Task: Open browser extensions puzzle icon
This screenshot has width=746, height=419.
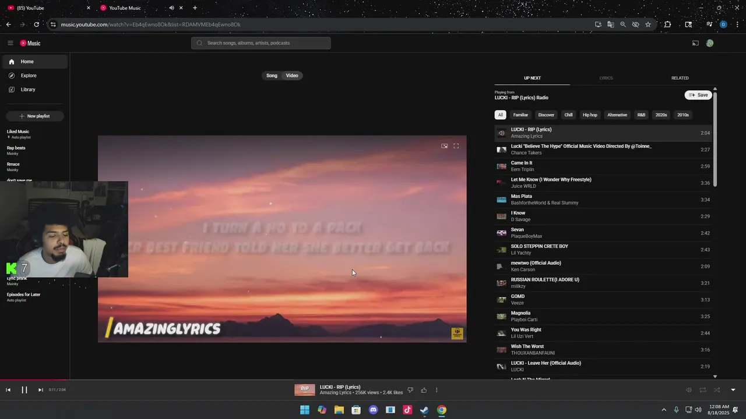Action: [x=667, y=24]
